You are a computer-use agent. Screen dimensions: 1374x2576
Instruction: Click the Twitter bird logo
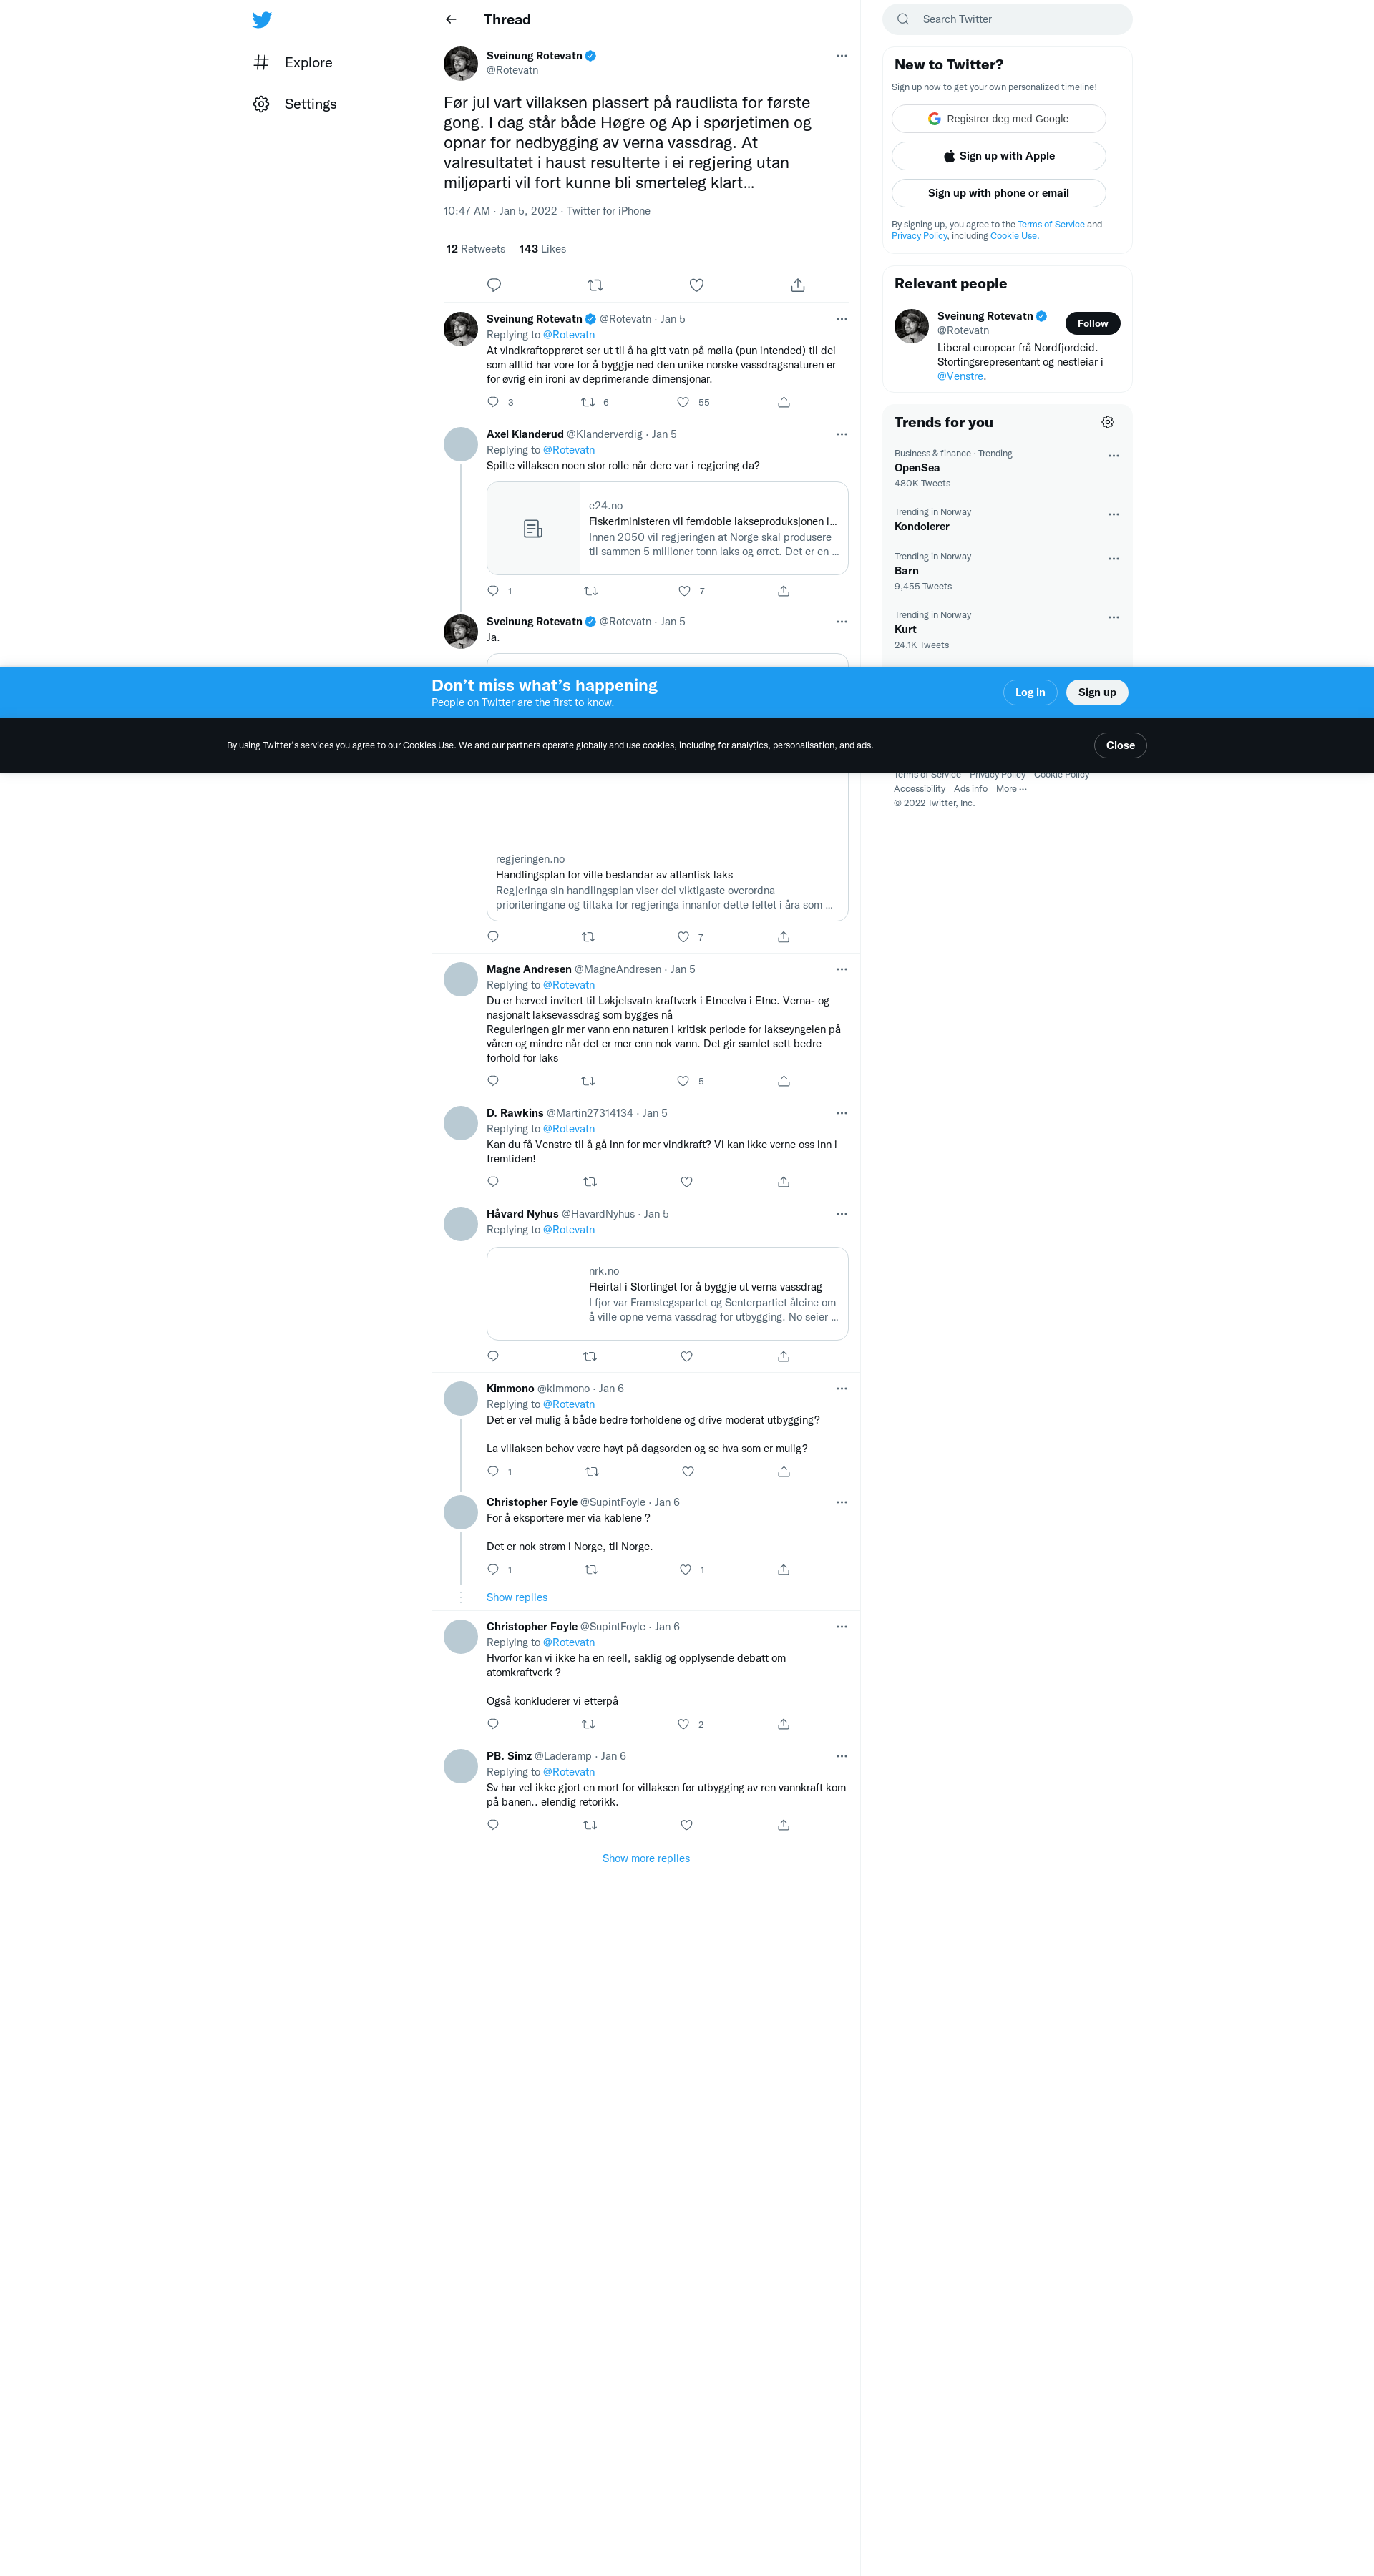(x=262, y=20)
